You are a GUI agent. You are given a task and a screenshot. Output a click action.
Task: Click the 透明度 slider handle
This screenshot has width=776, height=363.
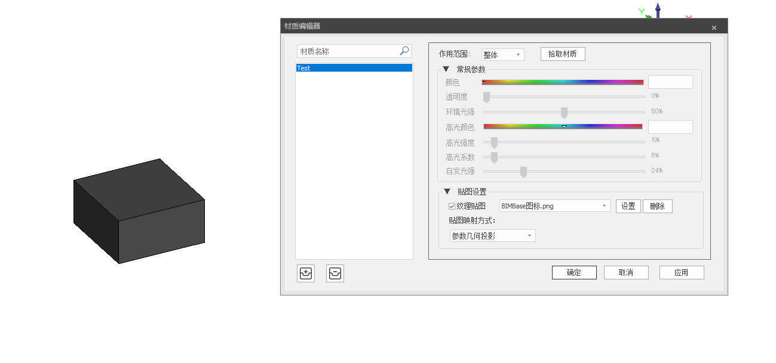pos(486,97)
